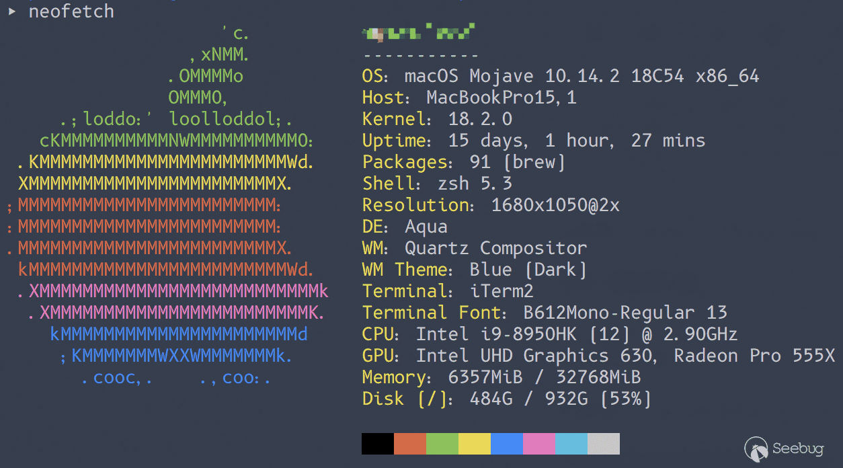Click the "CPU" label

[x=378, y=334]
